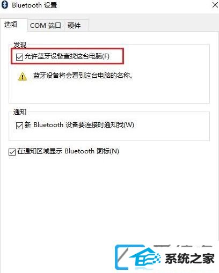Open the COM 端口 tab
Viewport: 219px width, 273px height.
(x=46, y=25)
